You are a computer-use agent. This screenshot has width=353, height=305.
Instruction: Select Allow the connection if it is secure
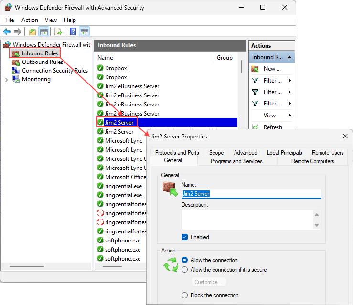pyautogui.click(x=184, y=270)
